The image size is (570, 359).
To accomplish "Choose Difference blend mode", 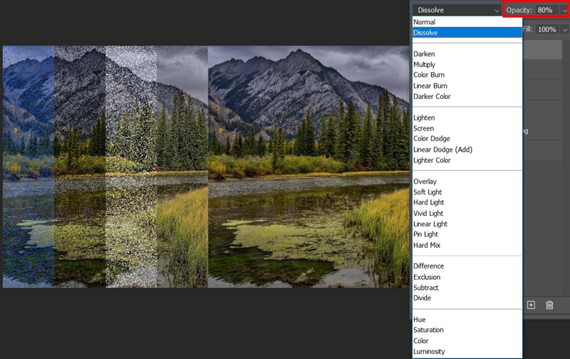I will coord(429,266).
